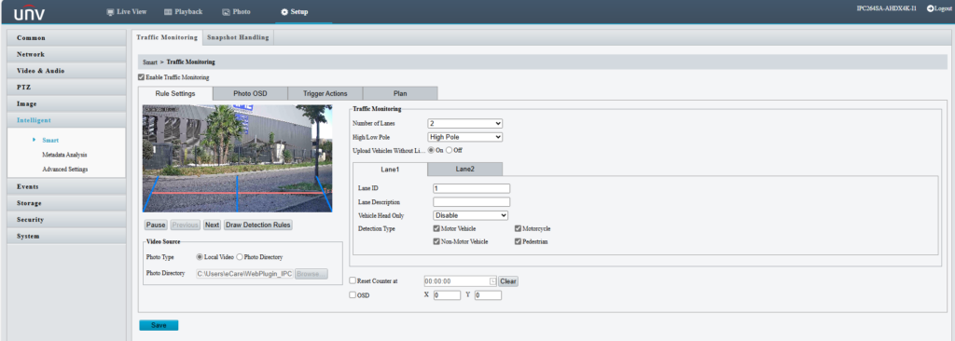The width and height of the screenshot is (955, 341).
Task: Open Advanced Settings in sidebar
Action: [x=64, y=169]
